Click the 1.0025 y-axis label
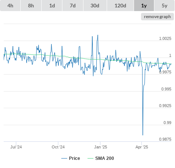 click(165, 38)
